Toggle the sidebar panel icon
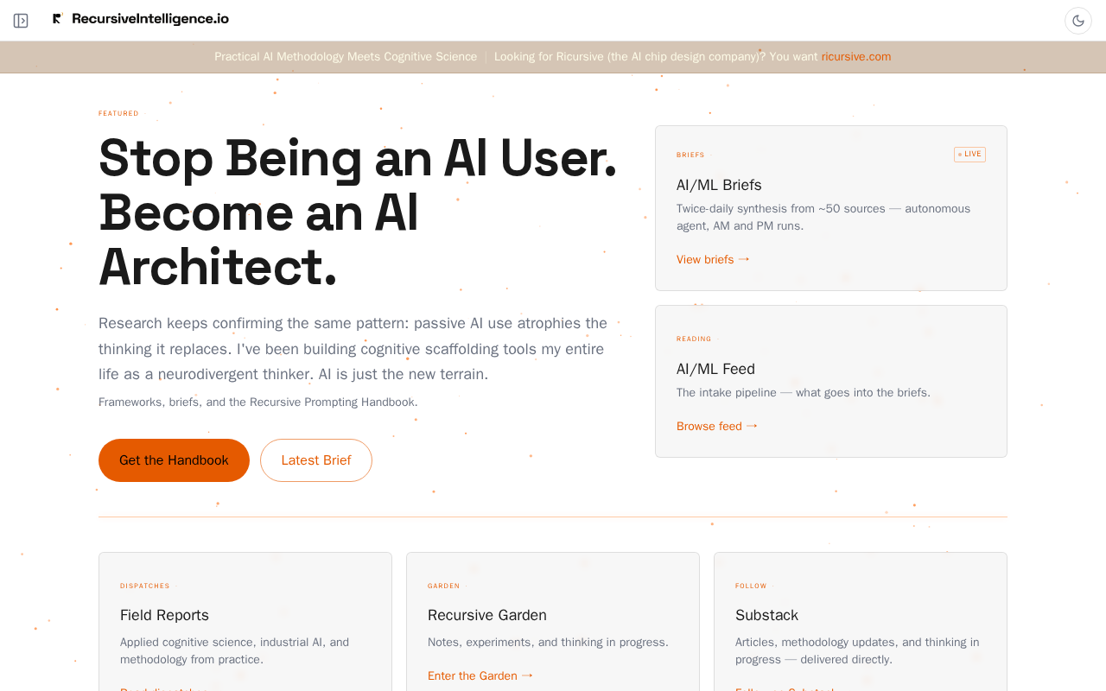1106x691 pixels. (21, 21)
